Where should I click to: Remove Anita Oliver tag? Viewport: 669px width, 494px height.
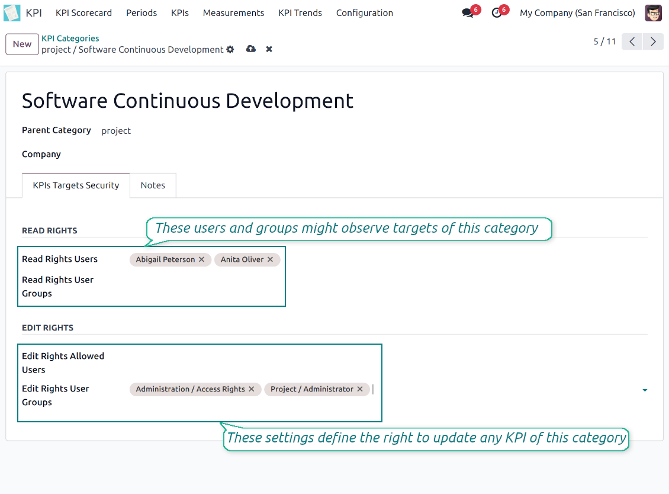pos(270,259)
